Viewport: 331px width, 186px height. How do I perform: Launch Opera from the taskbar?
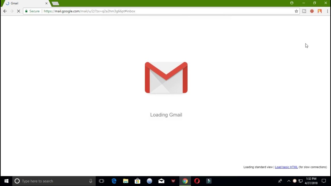(197, 181)
